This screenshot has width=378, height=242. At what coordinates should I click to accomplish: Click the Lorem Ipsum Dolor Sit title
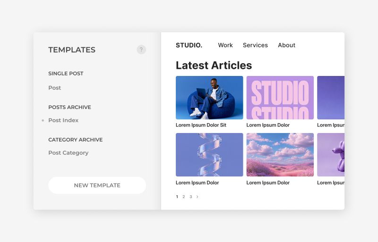pos(201,125)
